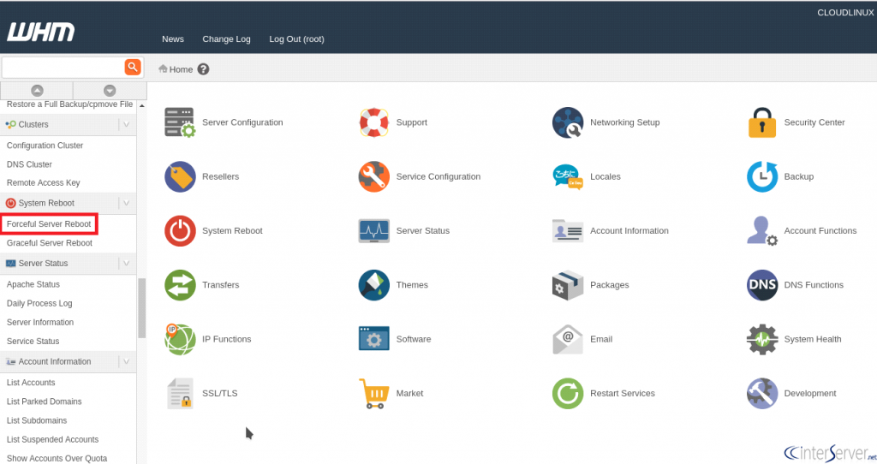Click the Server Status section heading text
Viewport: 877px width, 464px height.
pyautogui.click(x=43, y=264)
